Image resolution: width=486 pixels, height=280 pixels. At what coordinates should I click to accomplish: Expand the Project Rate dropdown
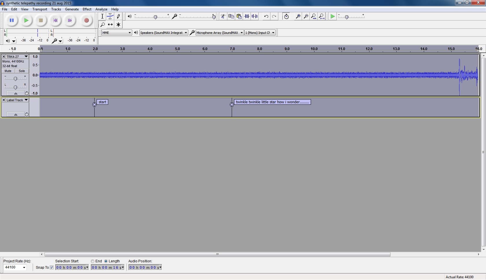(24, 268)
